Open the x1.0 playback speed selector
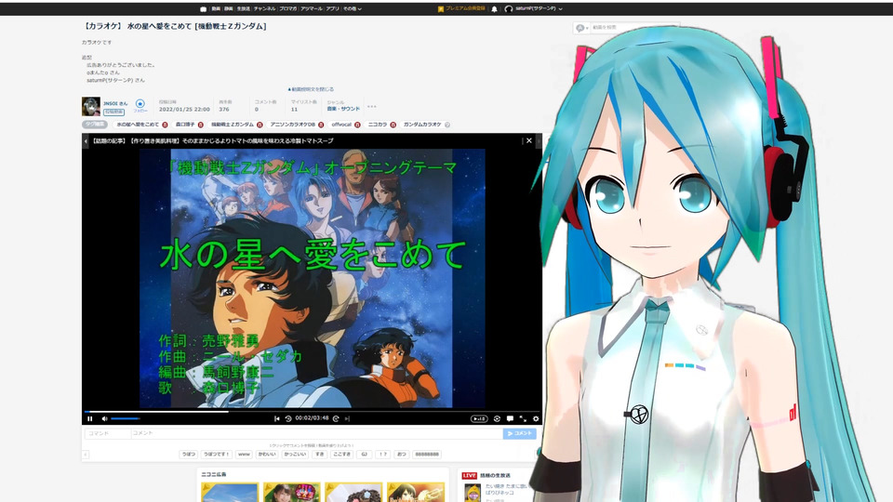Image resolution: width=893 pixels, height=502 pixels. [479, 419]
